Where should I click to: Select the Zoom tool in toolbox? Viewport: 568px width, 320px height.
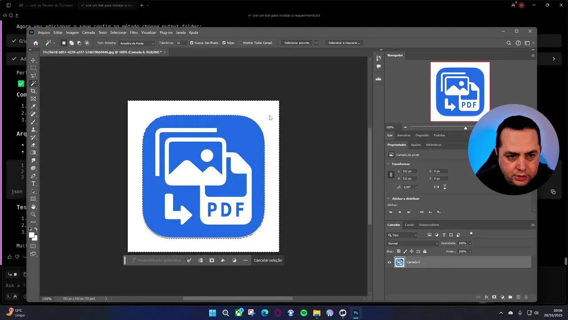33,214
